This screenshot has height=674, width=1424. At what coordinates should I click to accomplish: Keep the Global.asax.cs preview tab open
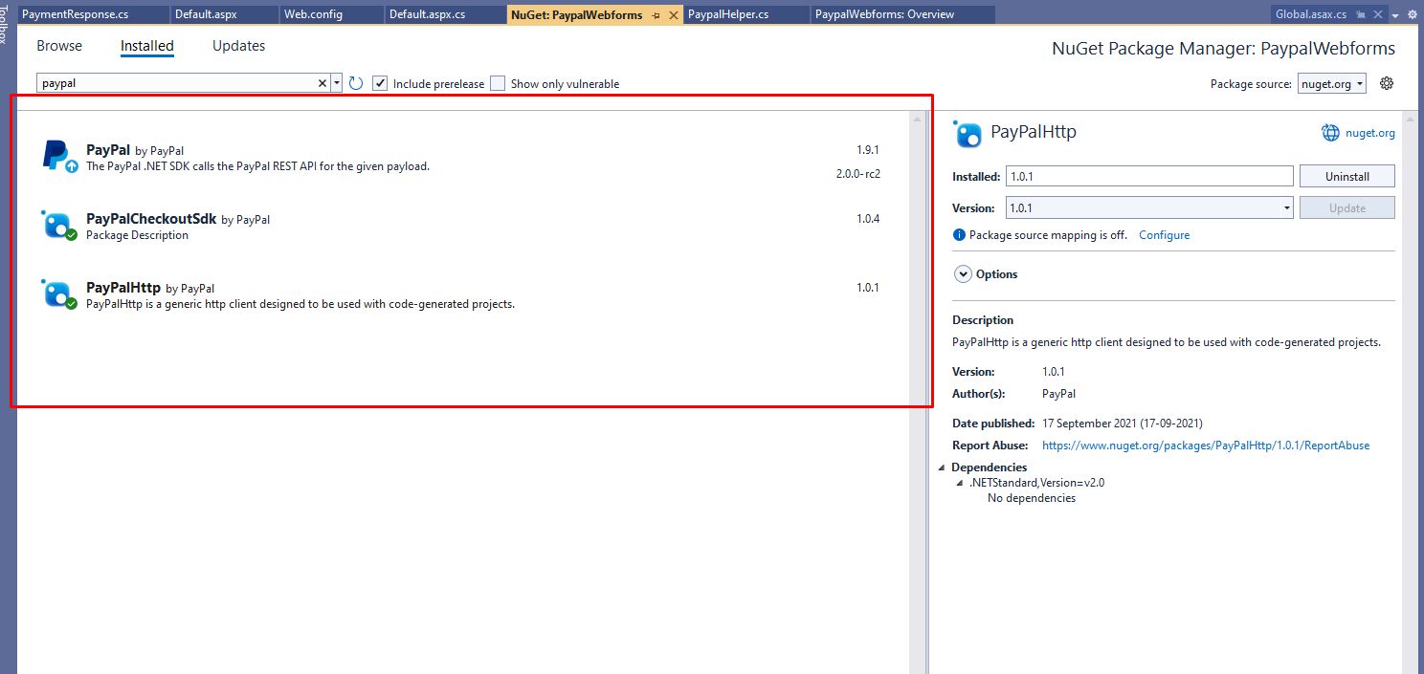(1361, 14)
